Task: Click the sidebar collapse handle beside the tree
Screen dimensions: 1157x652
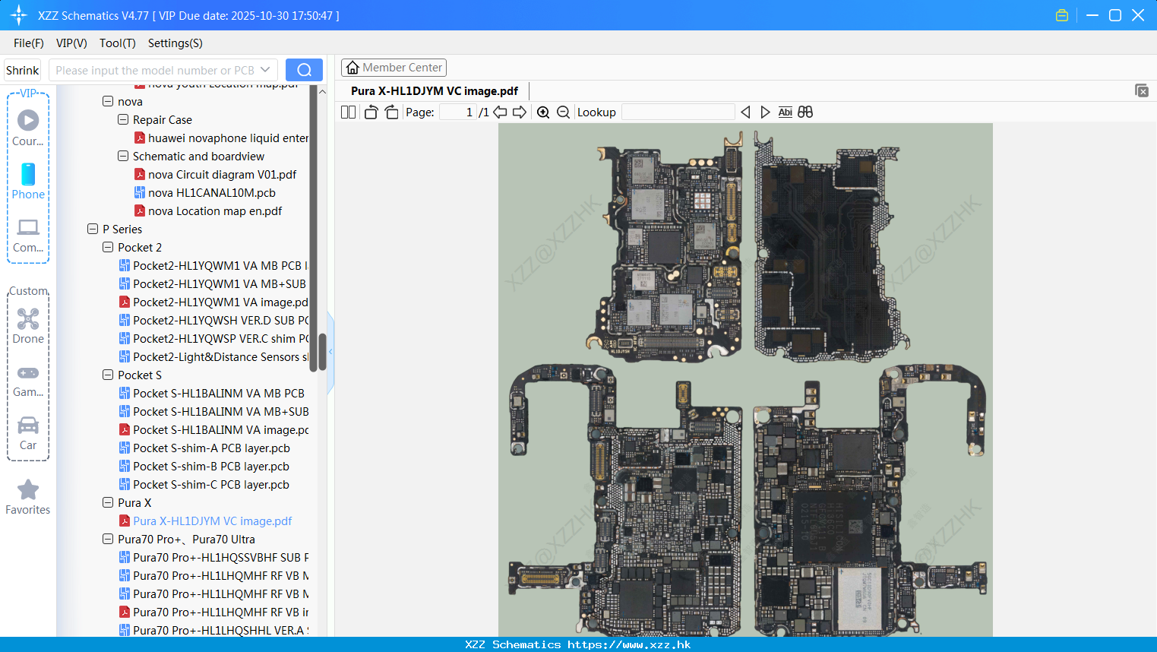Action: [330, 352]
